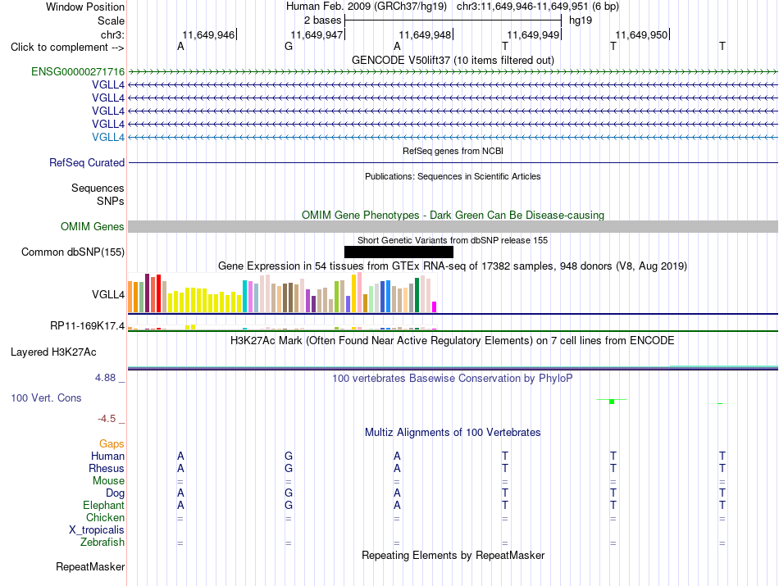779x586 pixels.
Task: Click the Zebrafish species alignment label
Action: point(102,543)
